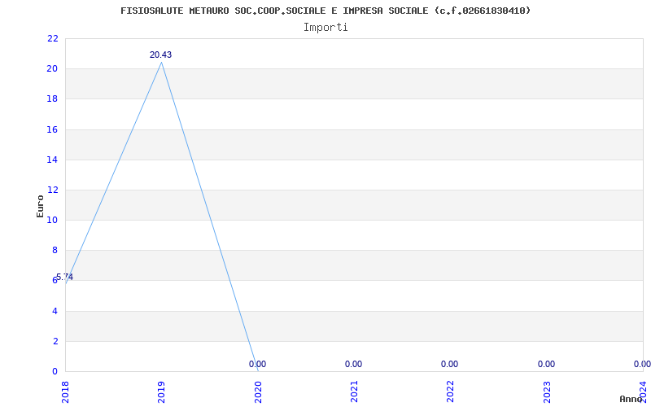
Task: Click the 12 y-axis tick label
Action: (x=53, y=190)
